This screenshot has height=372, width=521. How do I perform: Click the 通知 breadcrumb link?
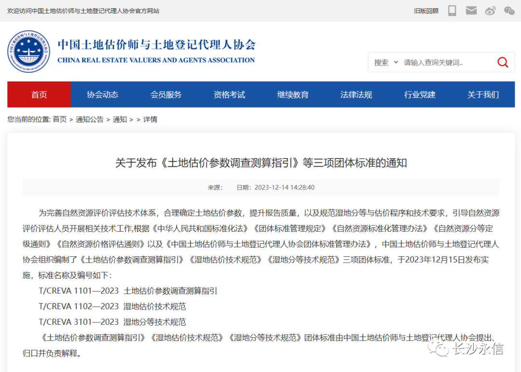(120, 120)
